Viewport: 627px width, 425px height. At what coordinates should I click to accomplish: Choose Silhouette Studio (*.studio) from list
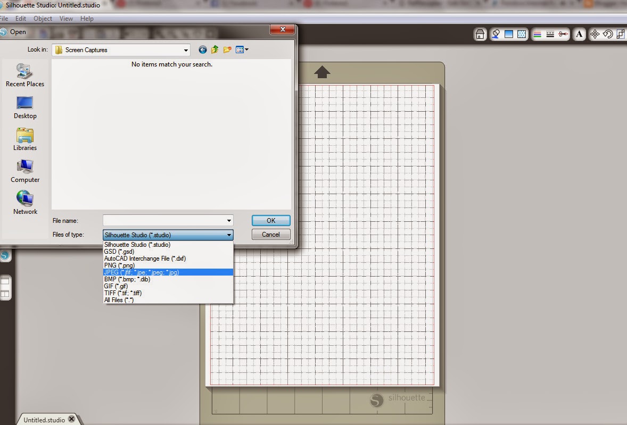[168, 245]
